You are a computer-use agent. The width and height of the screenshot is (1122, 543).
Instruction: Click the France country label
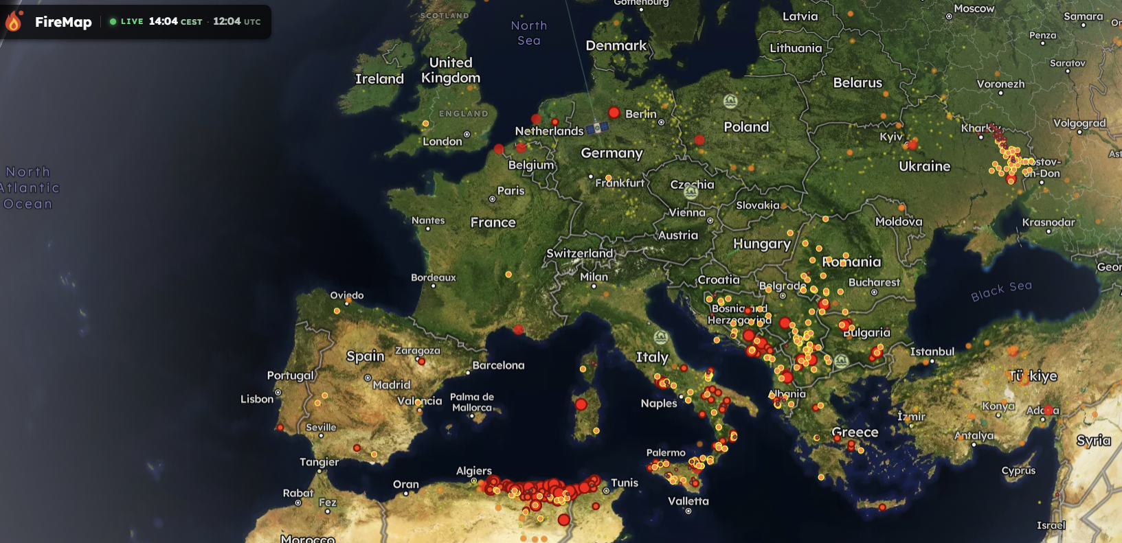click(493, 222)
